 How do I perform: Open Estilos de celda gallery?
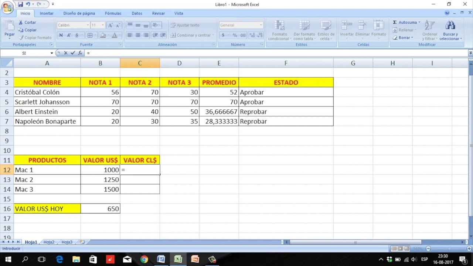coord(326,30)
